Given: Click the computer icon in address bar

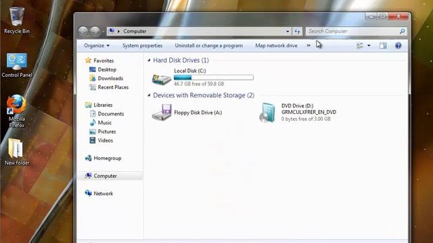Looking at the screenshot, I should (x=111, y=31).
